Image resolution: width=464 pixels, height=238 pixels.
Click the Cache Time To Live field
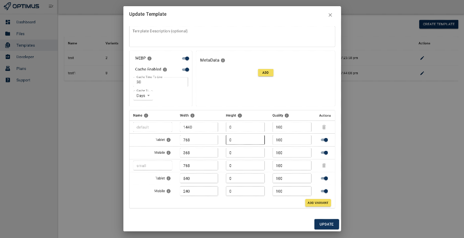point(161,82)
